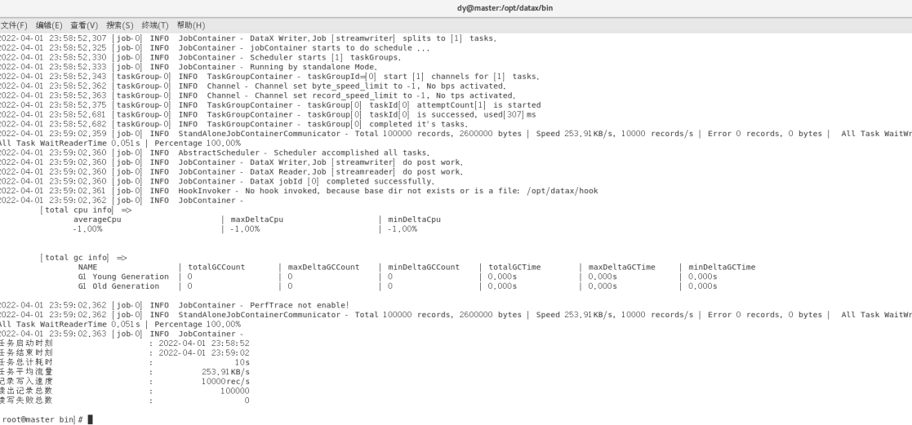Click the task start time 2022-04-01 23:58:52

pyautogui.click(x=204, y=343)
